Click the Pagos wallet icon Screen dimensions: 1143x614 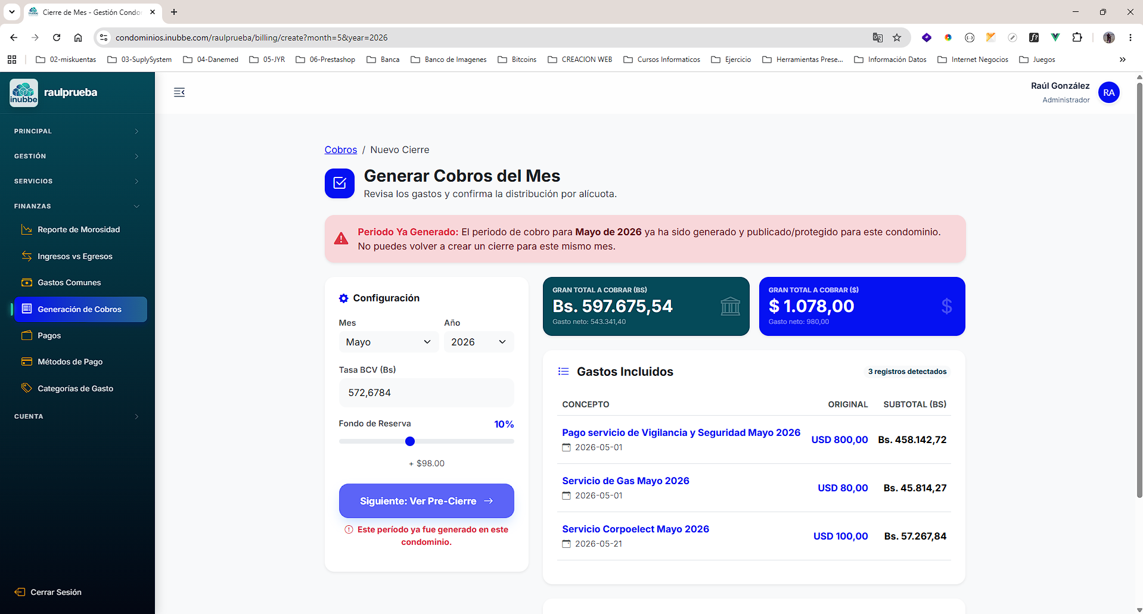click(x=27, y=335)
